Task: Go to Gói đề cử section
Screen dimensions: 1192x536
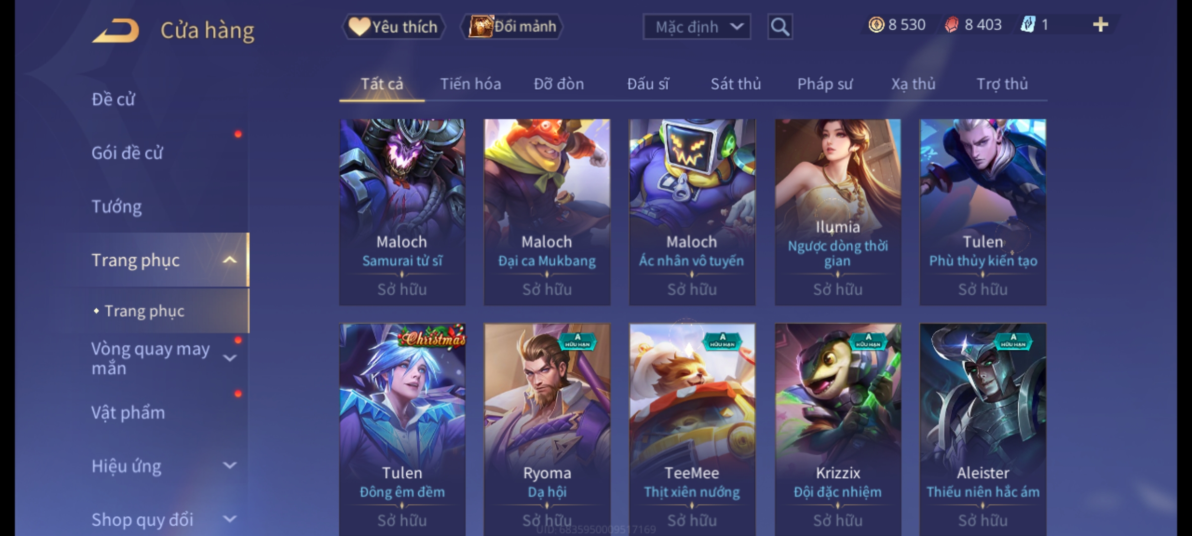Action: click(127, 153)
